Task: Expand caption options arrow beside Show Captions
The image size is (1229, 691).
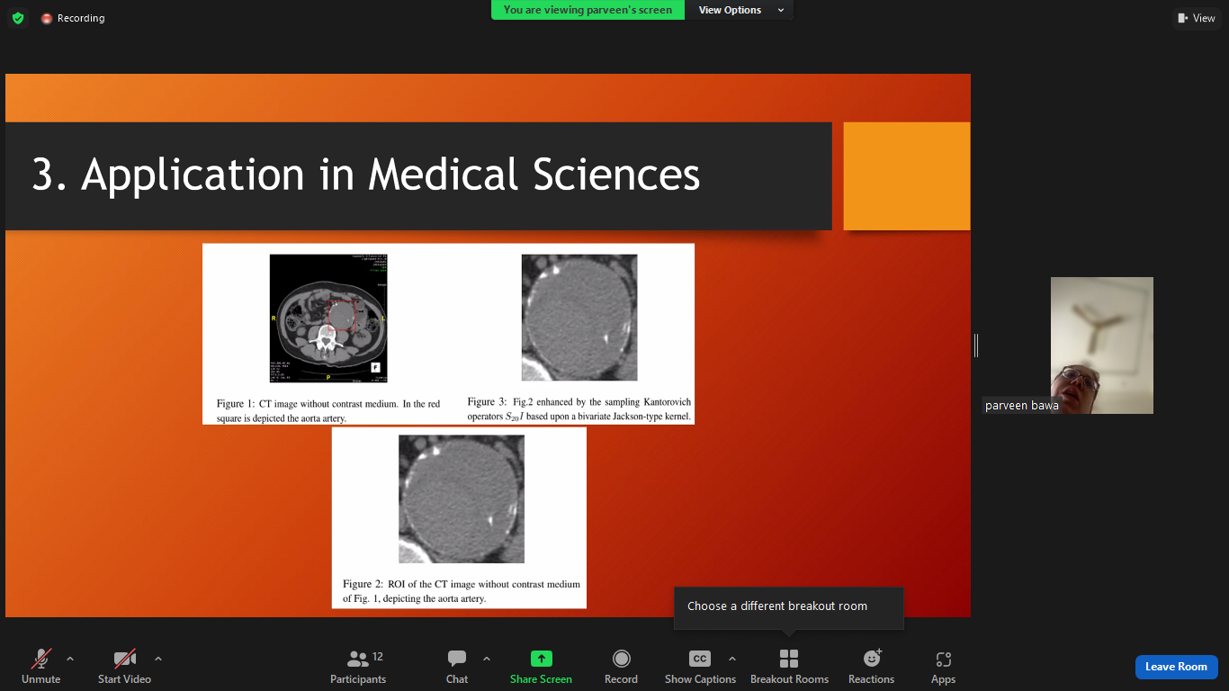Action: (731, 659)
